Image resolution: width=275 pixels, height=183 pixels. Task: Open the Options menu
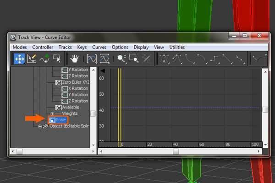[x=120, y=47]
